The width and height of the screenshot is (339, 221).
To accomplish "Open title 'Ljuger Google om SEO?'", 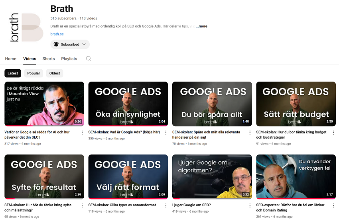I will pos(191,205).
